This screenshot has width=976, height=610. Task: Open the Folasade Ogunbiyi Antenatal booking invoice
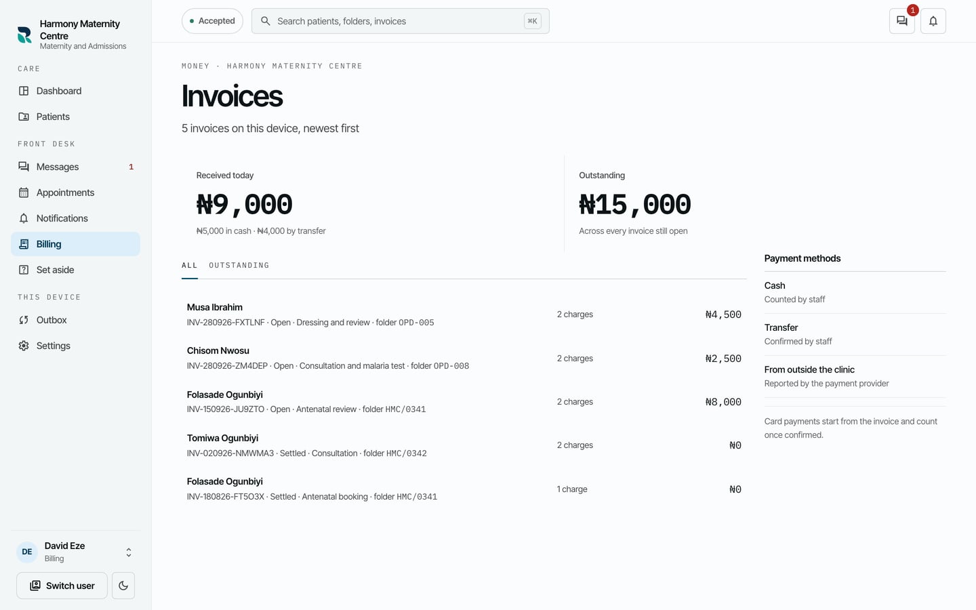pyautogui.click(x=464, y=489)
